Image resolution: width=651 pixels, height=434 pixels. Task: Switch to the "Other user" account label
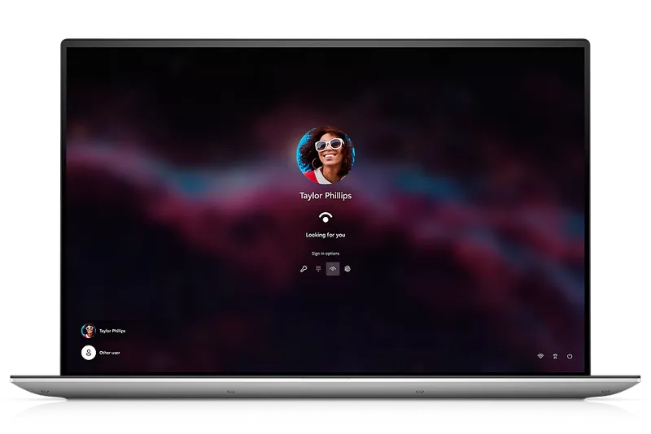click(109, 354)
